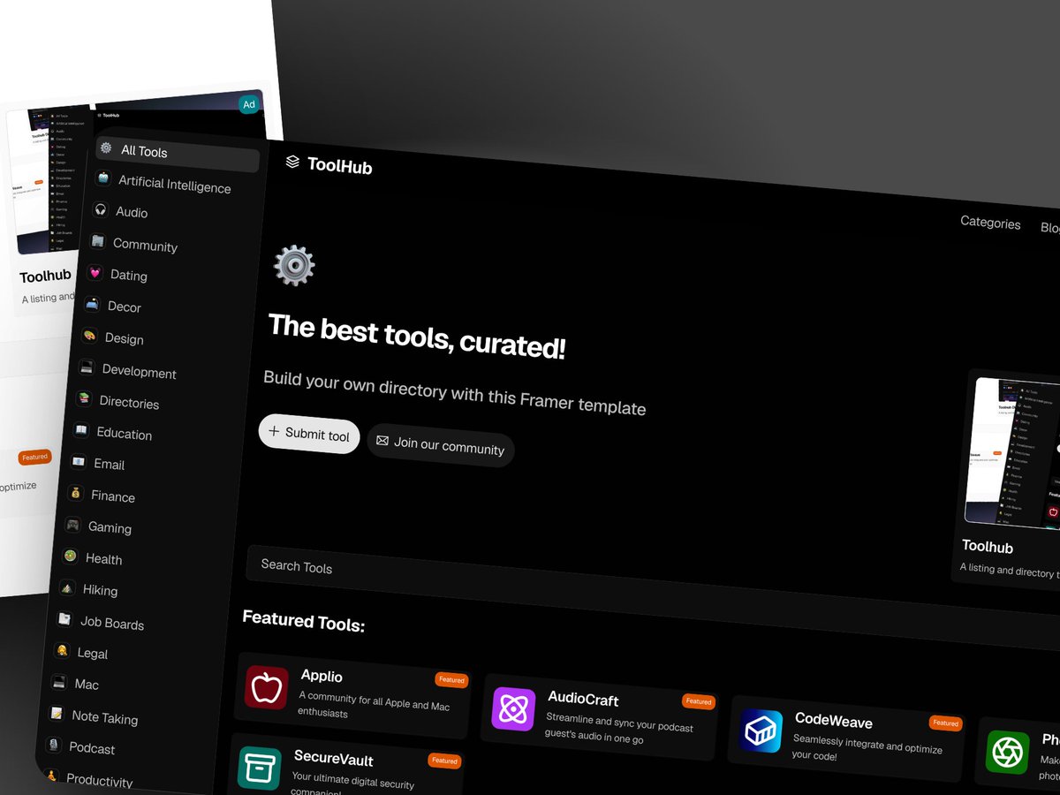Image resolution: width=1060 pixels, height=795 pixels.
Task: Click the Featured badge in the background window
Action: coord(35,458)
